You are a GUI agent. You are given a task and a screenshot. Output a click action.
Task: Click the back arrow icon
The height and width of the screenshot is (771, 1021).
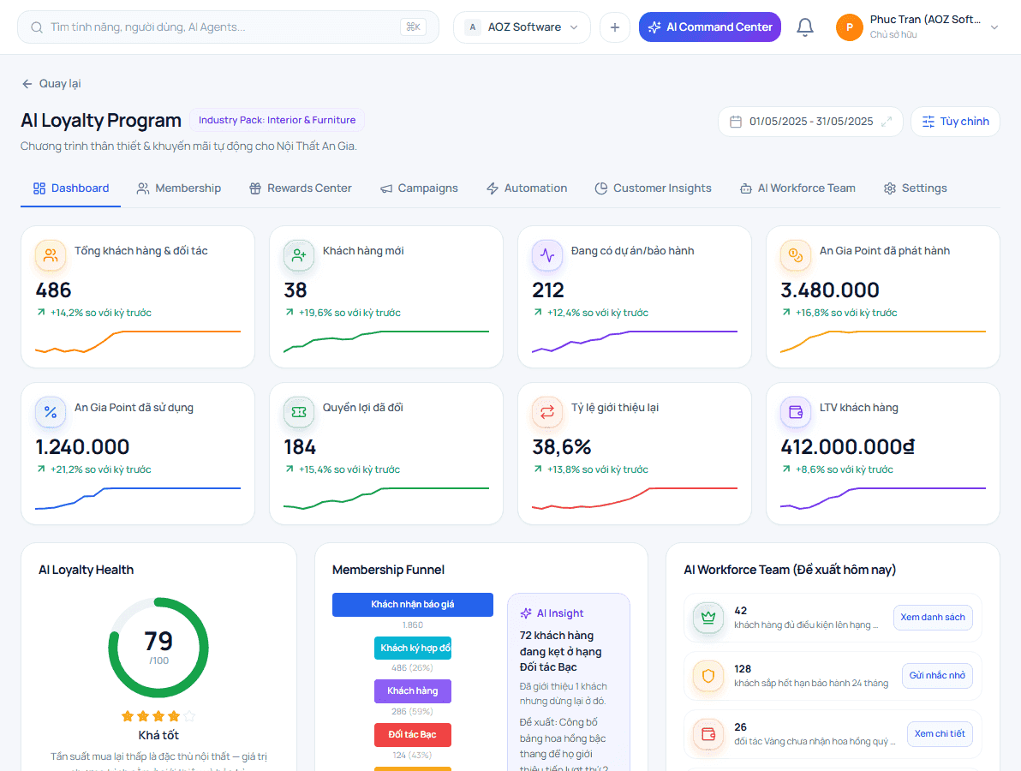(27, 84)
